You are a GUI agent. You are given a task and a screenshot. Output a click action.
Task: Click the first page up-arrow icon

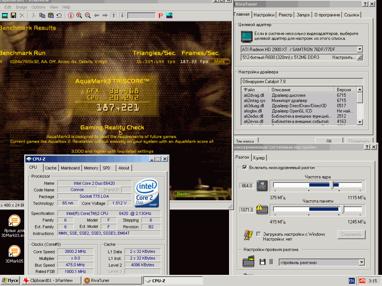[114, 16]
